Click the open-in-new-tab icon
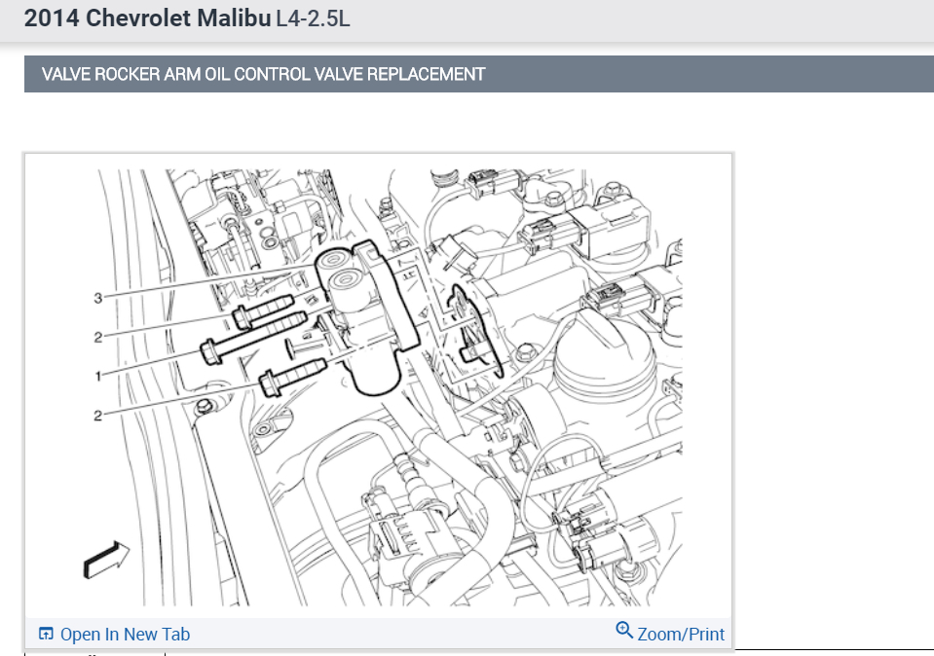 [46, 634]
